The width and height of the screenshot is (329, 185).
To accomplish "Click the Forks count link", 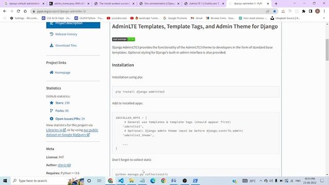I will (x=62, y=111).
